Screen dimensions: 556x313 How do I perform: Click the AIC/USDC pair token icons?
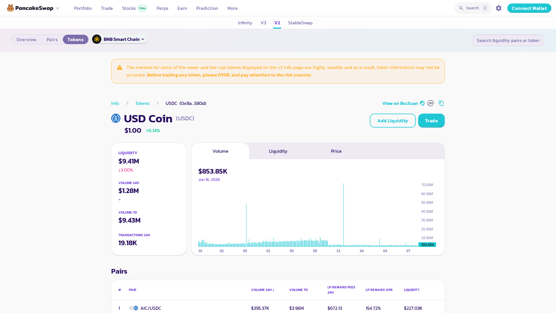(133, 308)
